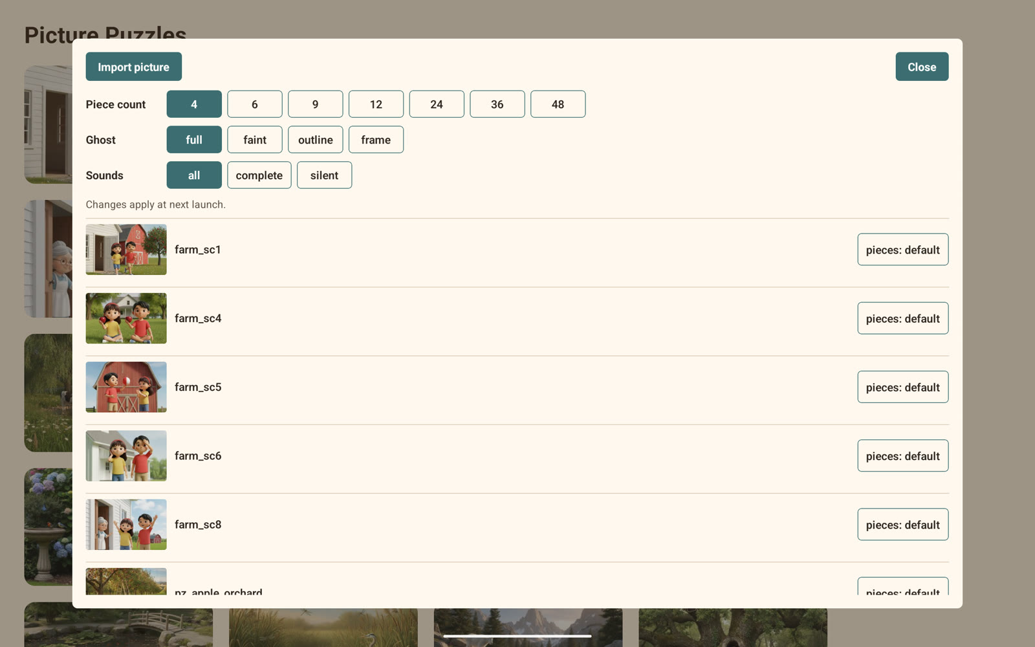1035x647 pixels.
Task: Click the farm_sc6 file name
Action: point(198,456)
